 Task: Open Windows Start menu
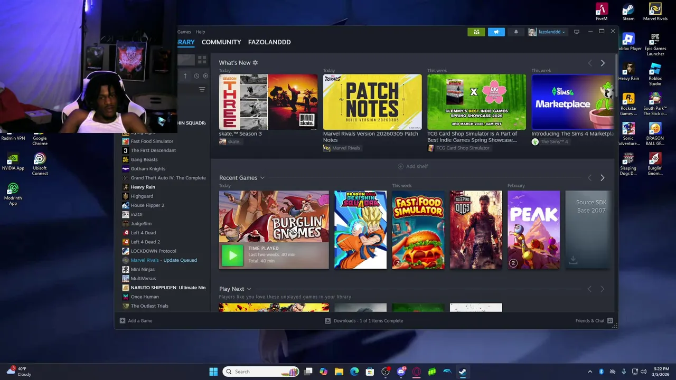213,372
